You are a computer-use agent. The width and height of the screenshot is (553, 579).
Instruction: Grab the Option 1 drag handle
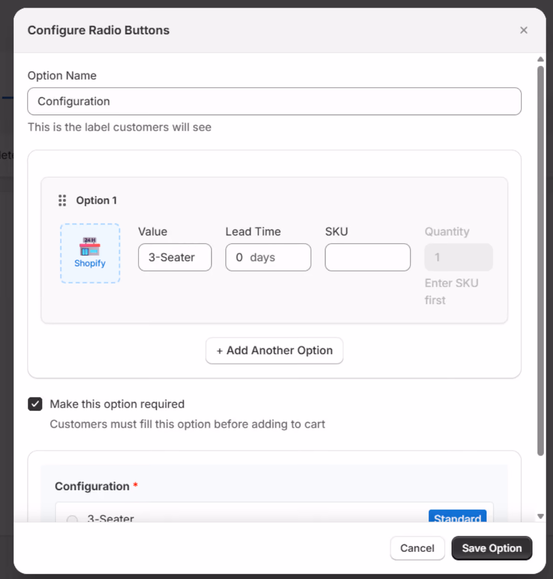tap(62, 200)
